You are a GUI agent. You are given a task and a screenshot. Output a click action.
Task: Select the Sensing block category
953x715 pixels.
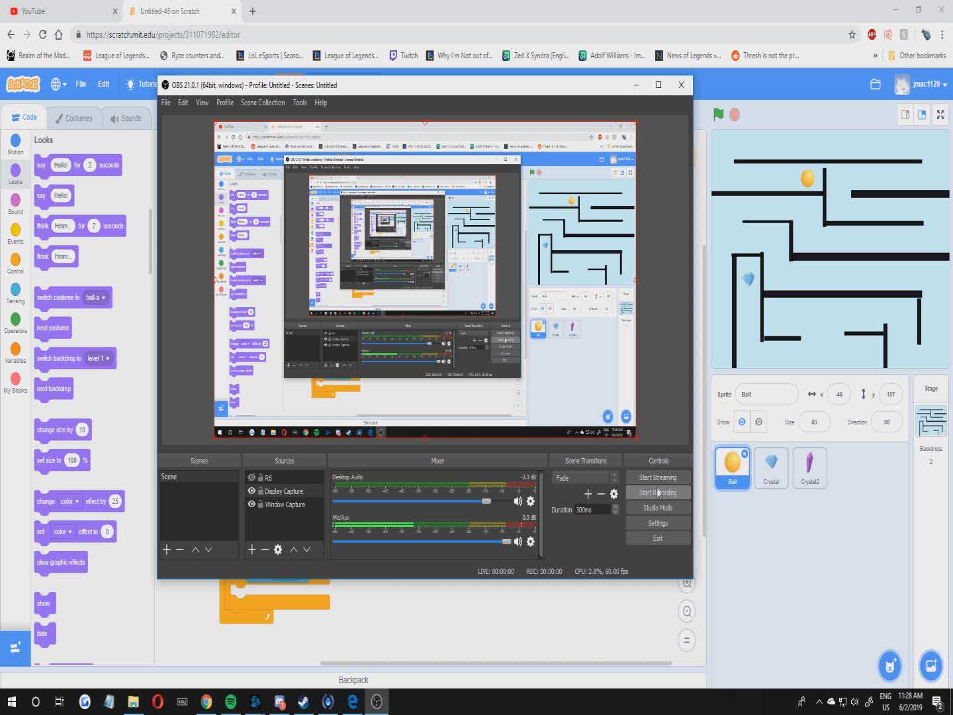15,293
